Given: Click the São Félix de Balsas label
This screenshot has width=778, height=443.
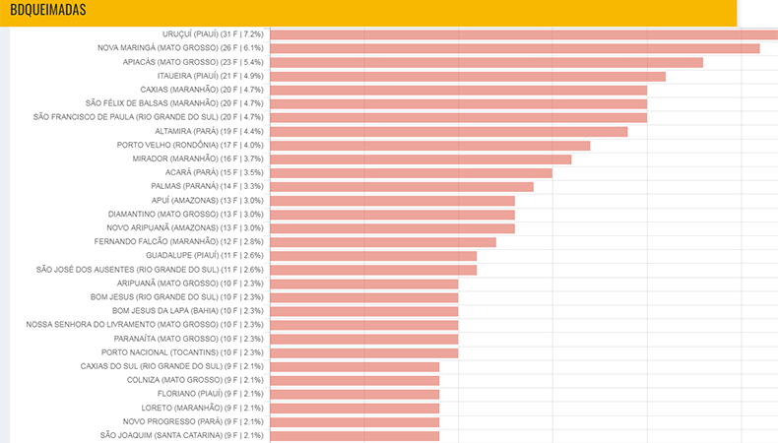Looking at the screenshot, I should [x=174, y=103].
